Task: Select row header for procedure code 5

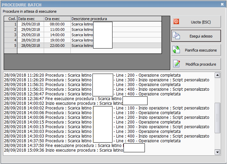Action: click(x=10, y=46)
